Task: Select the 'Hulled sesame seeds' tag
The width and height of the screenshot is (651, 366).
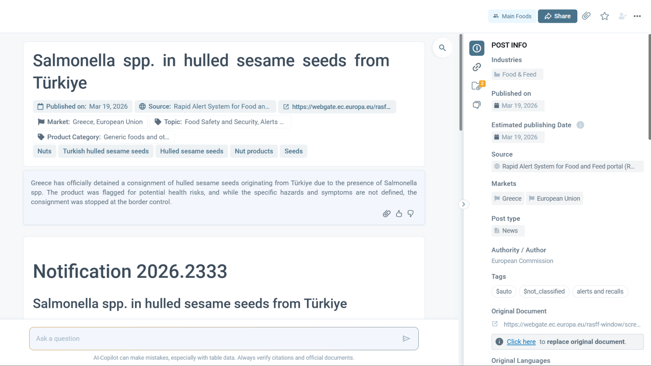Action: click(x=192, y=151)
